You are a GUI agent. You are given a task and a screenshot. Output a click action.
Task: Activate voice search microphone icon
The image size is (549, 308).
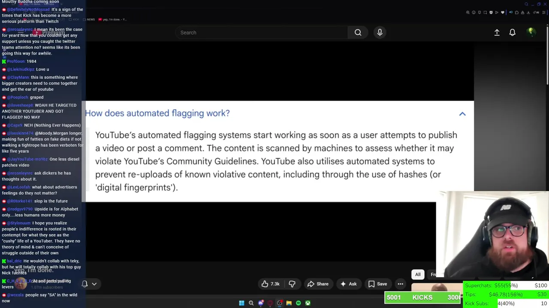click(380, 33)
